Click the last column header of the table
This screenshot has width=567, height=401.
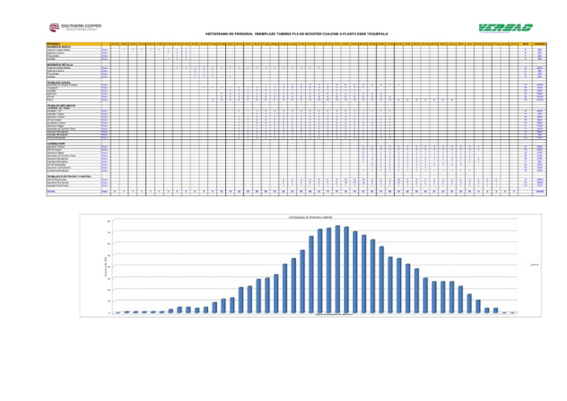coord(540,43)
